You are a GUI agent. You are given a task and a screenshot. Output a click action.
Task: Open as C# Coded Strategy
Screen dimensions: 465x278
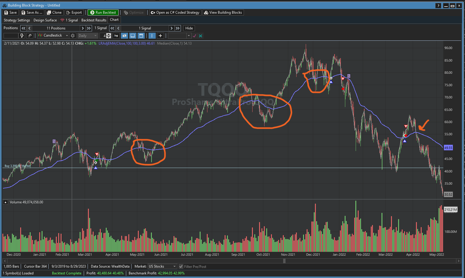175,12
